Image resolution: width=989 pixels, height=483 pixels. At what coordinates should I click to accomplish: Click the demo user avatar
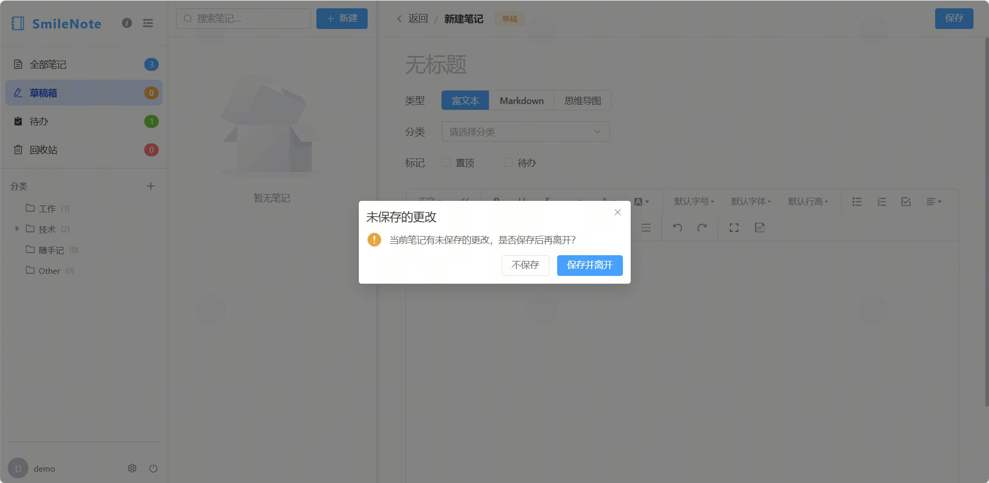(18, 468)
